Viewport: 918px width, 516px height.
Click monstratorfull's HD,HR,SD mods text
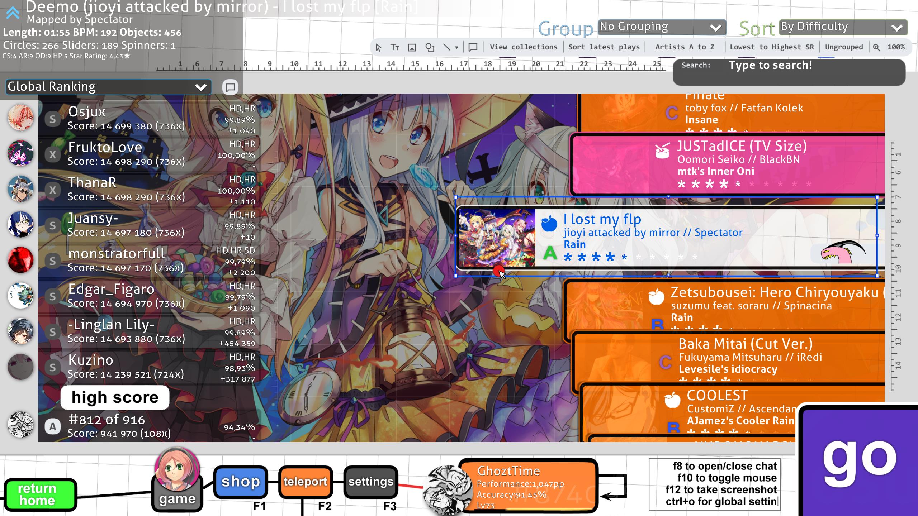236,250
